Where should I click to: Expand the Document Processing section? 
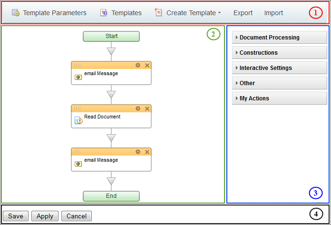coord(279,37)
